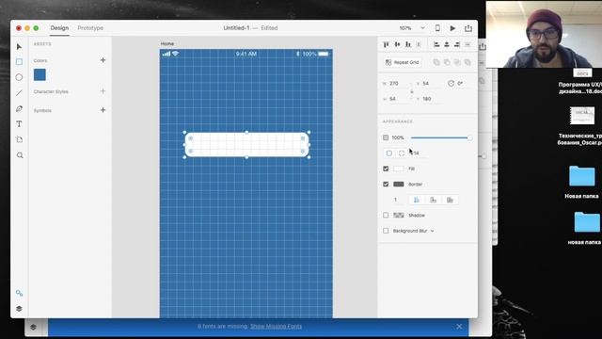Screen dimensions: 602x339
Task: Align selection to vertical middle
Action: point(397,44)
